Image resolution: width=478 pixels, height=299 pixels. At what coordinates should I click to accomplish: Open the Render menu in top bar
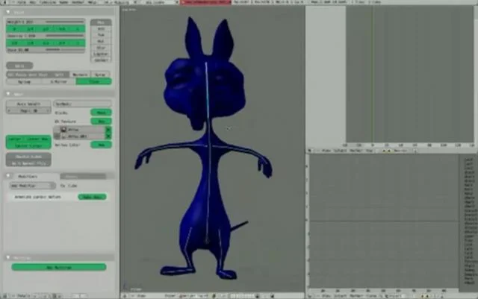pos(78,2)
